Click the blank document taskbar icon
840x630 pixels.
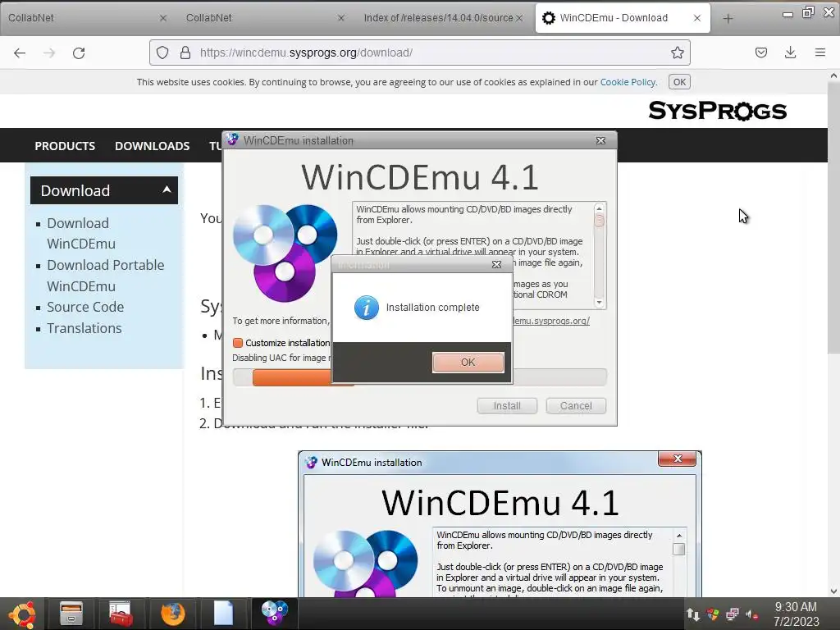coord(223,614)
